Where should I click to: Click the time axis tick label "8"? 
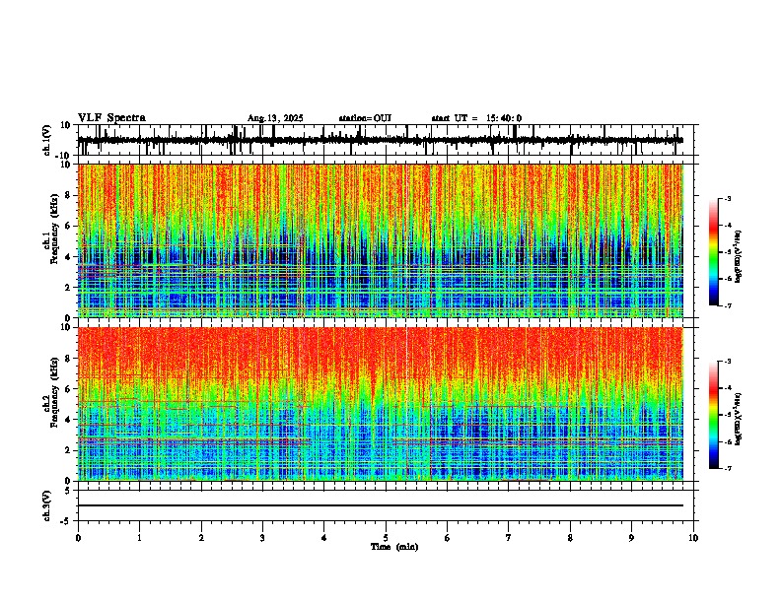[x=570, y=538]
